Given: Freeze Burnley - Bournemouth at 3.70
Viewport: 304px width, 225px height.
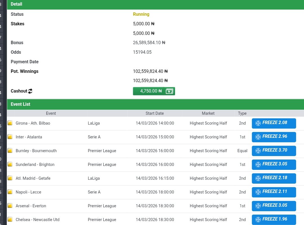Looking at the screenshot, I should tap(274, 151).
